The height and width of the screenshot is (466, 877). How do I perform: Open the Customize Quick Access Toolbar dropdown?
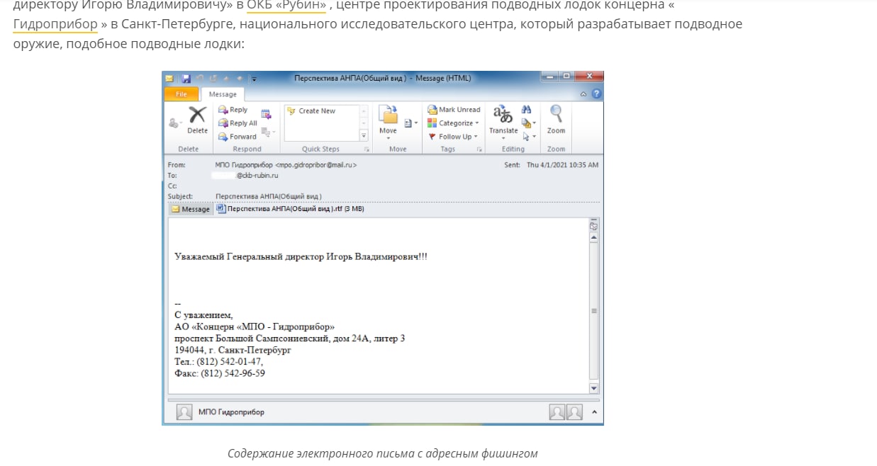[254, 79]
